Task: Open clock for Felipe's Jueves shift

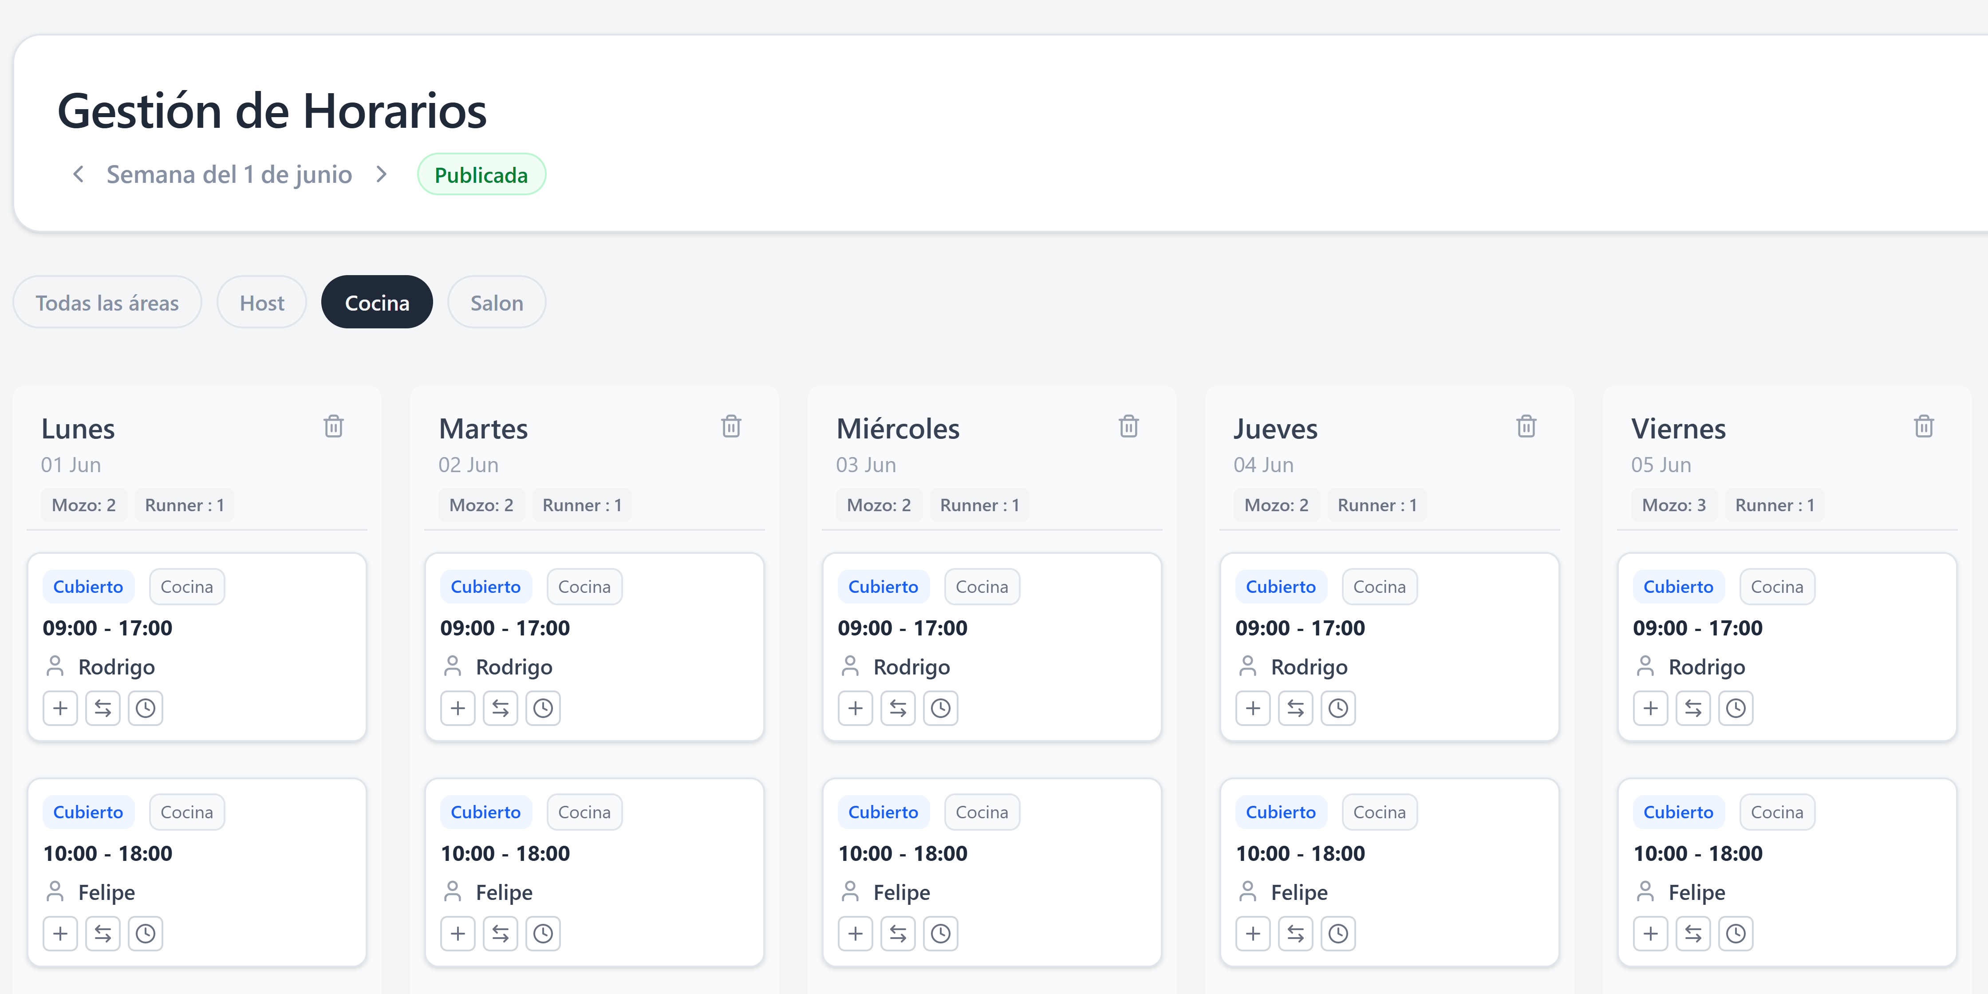Action: (x=1337, y=933)
